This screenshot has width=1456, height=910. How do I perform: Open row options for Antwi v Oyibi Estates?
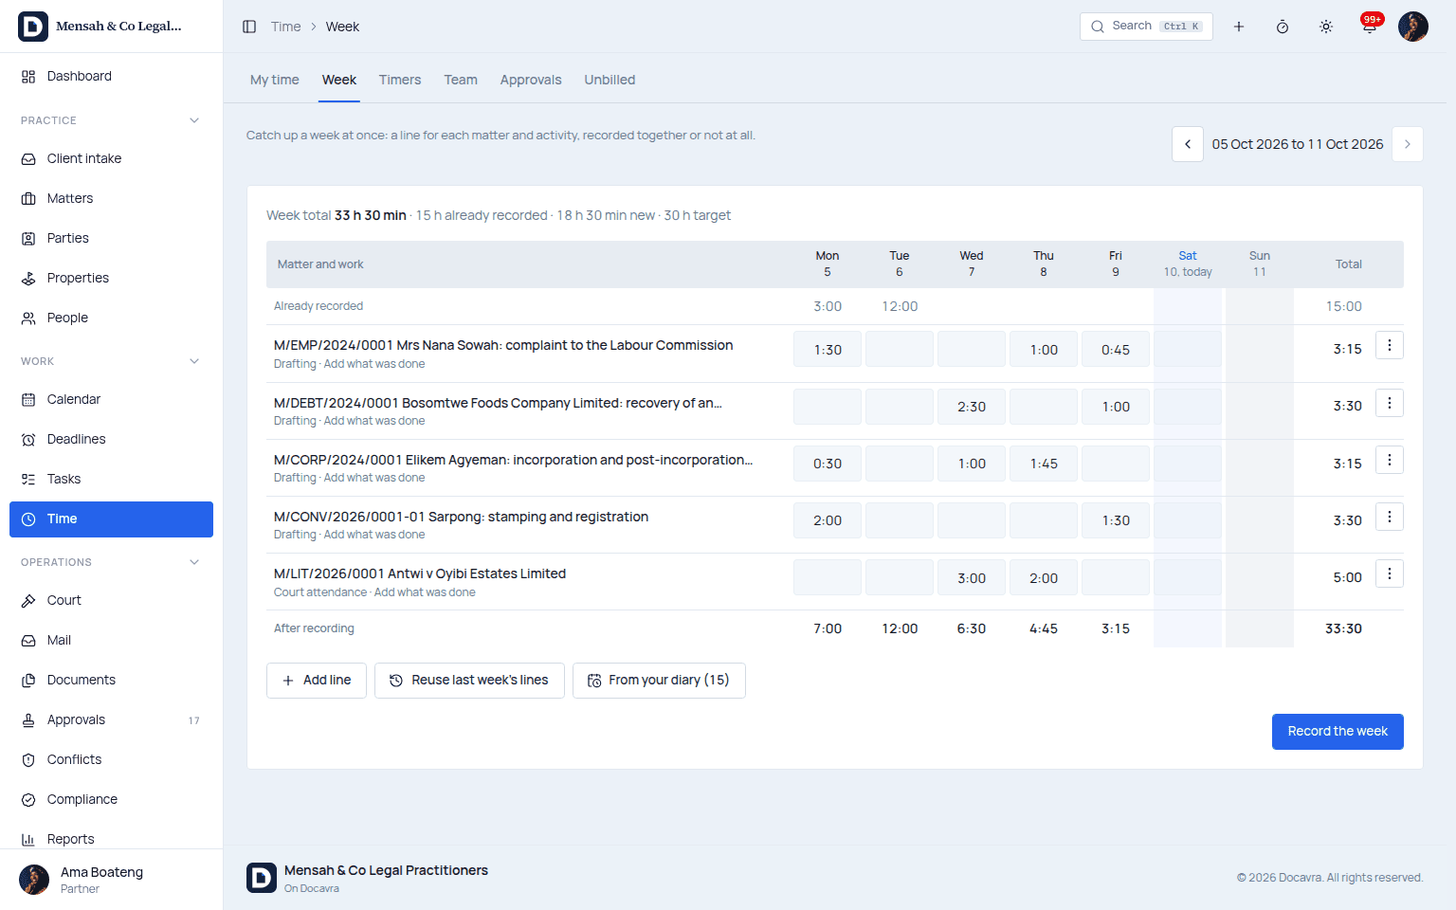1390,573
